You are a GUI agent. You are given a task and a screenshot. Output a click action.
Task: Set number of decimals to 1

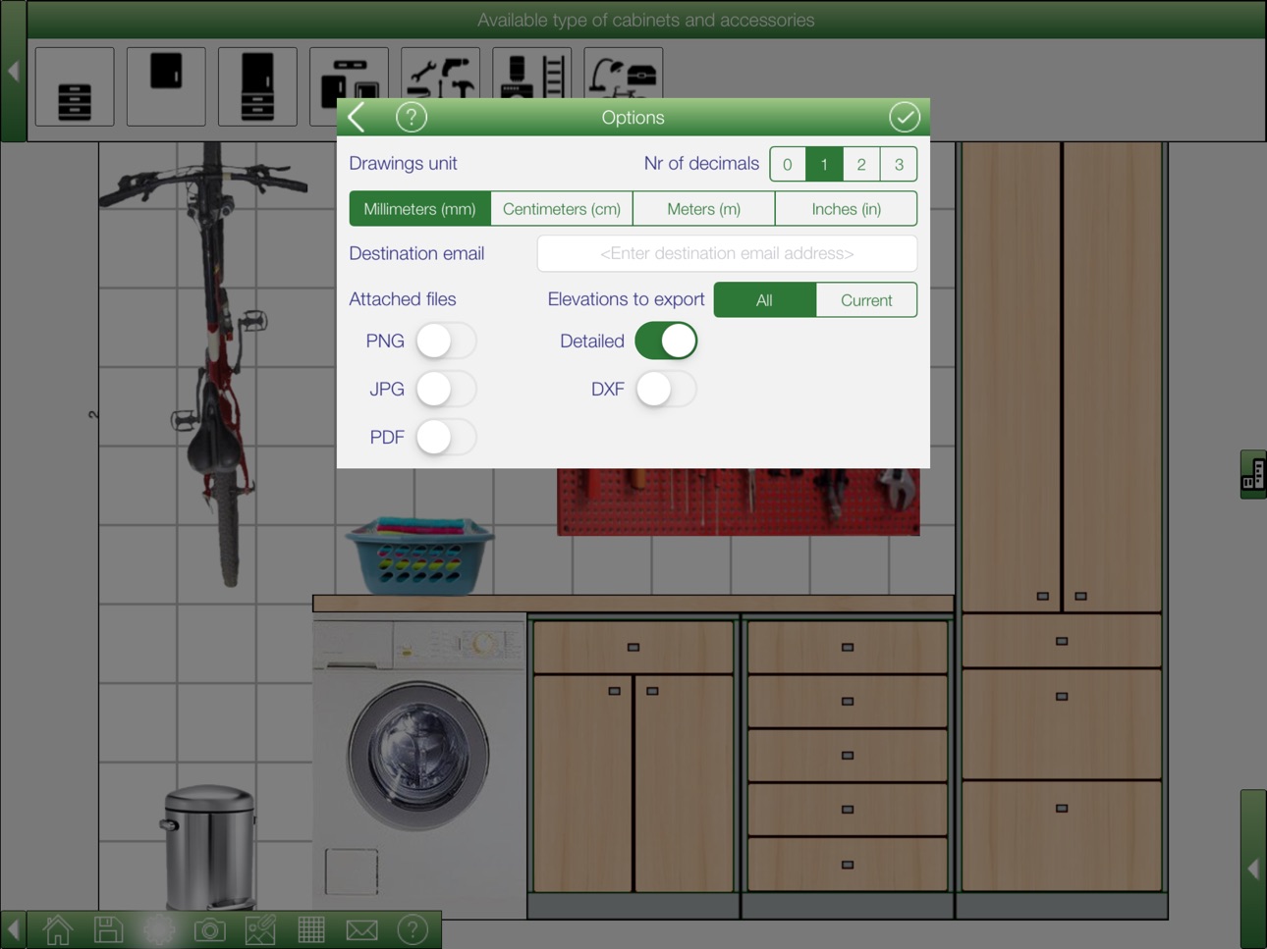pyautogui.click(x=824, y=165)
